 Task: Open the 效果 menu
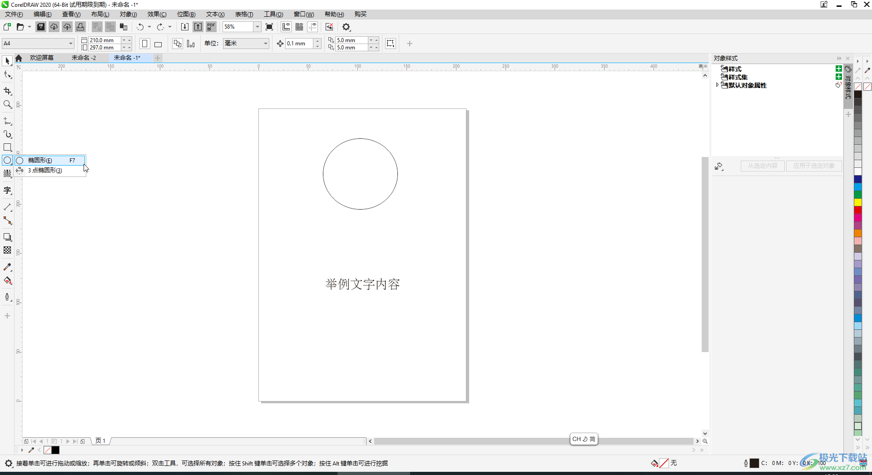point(157,14)
